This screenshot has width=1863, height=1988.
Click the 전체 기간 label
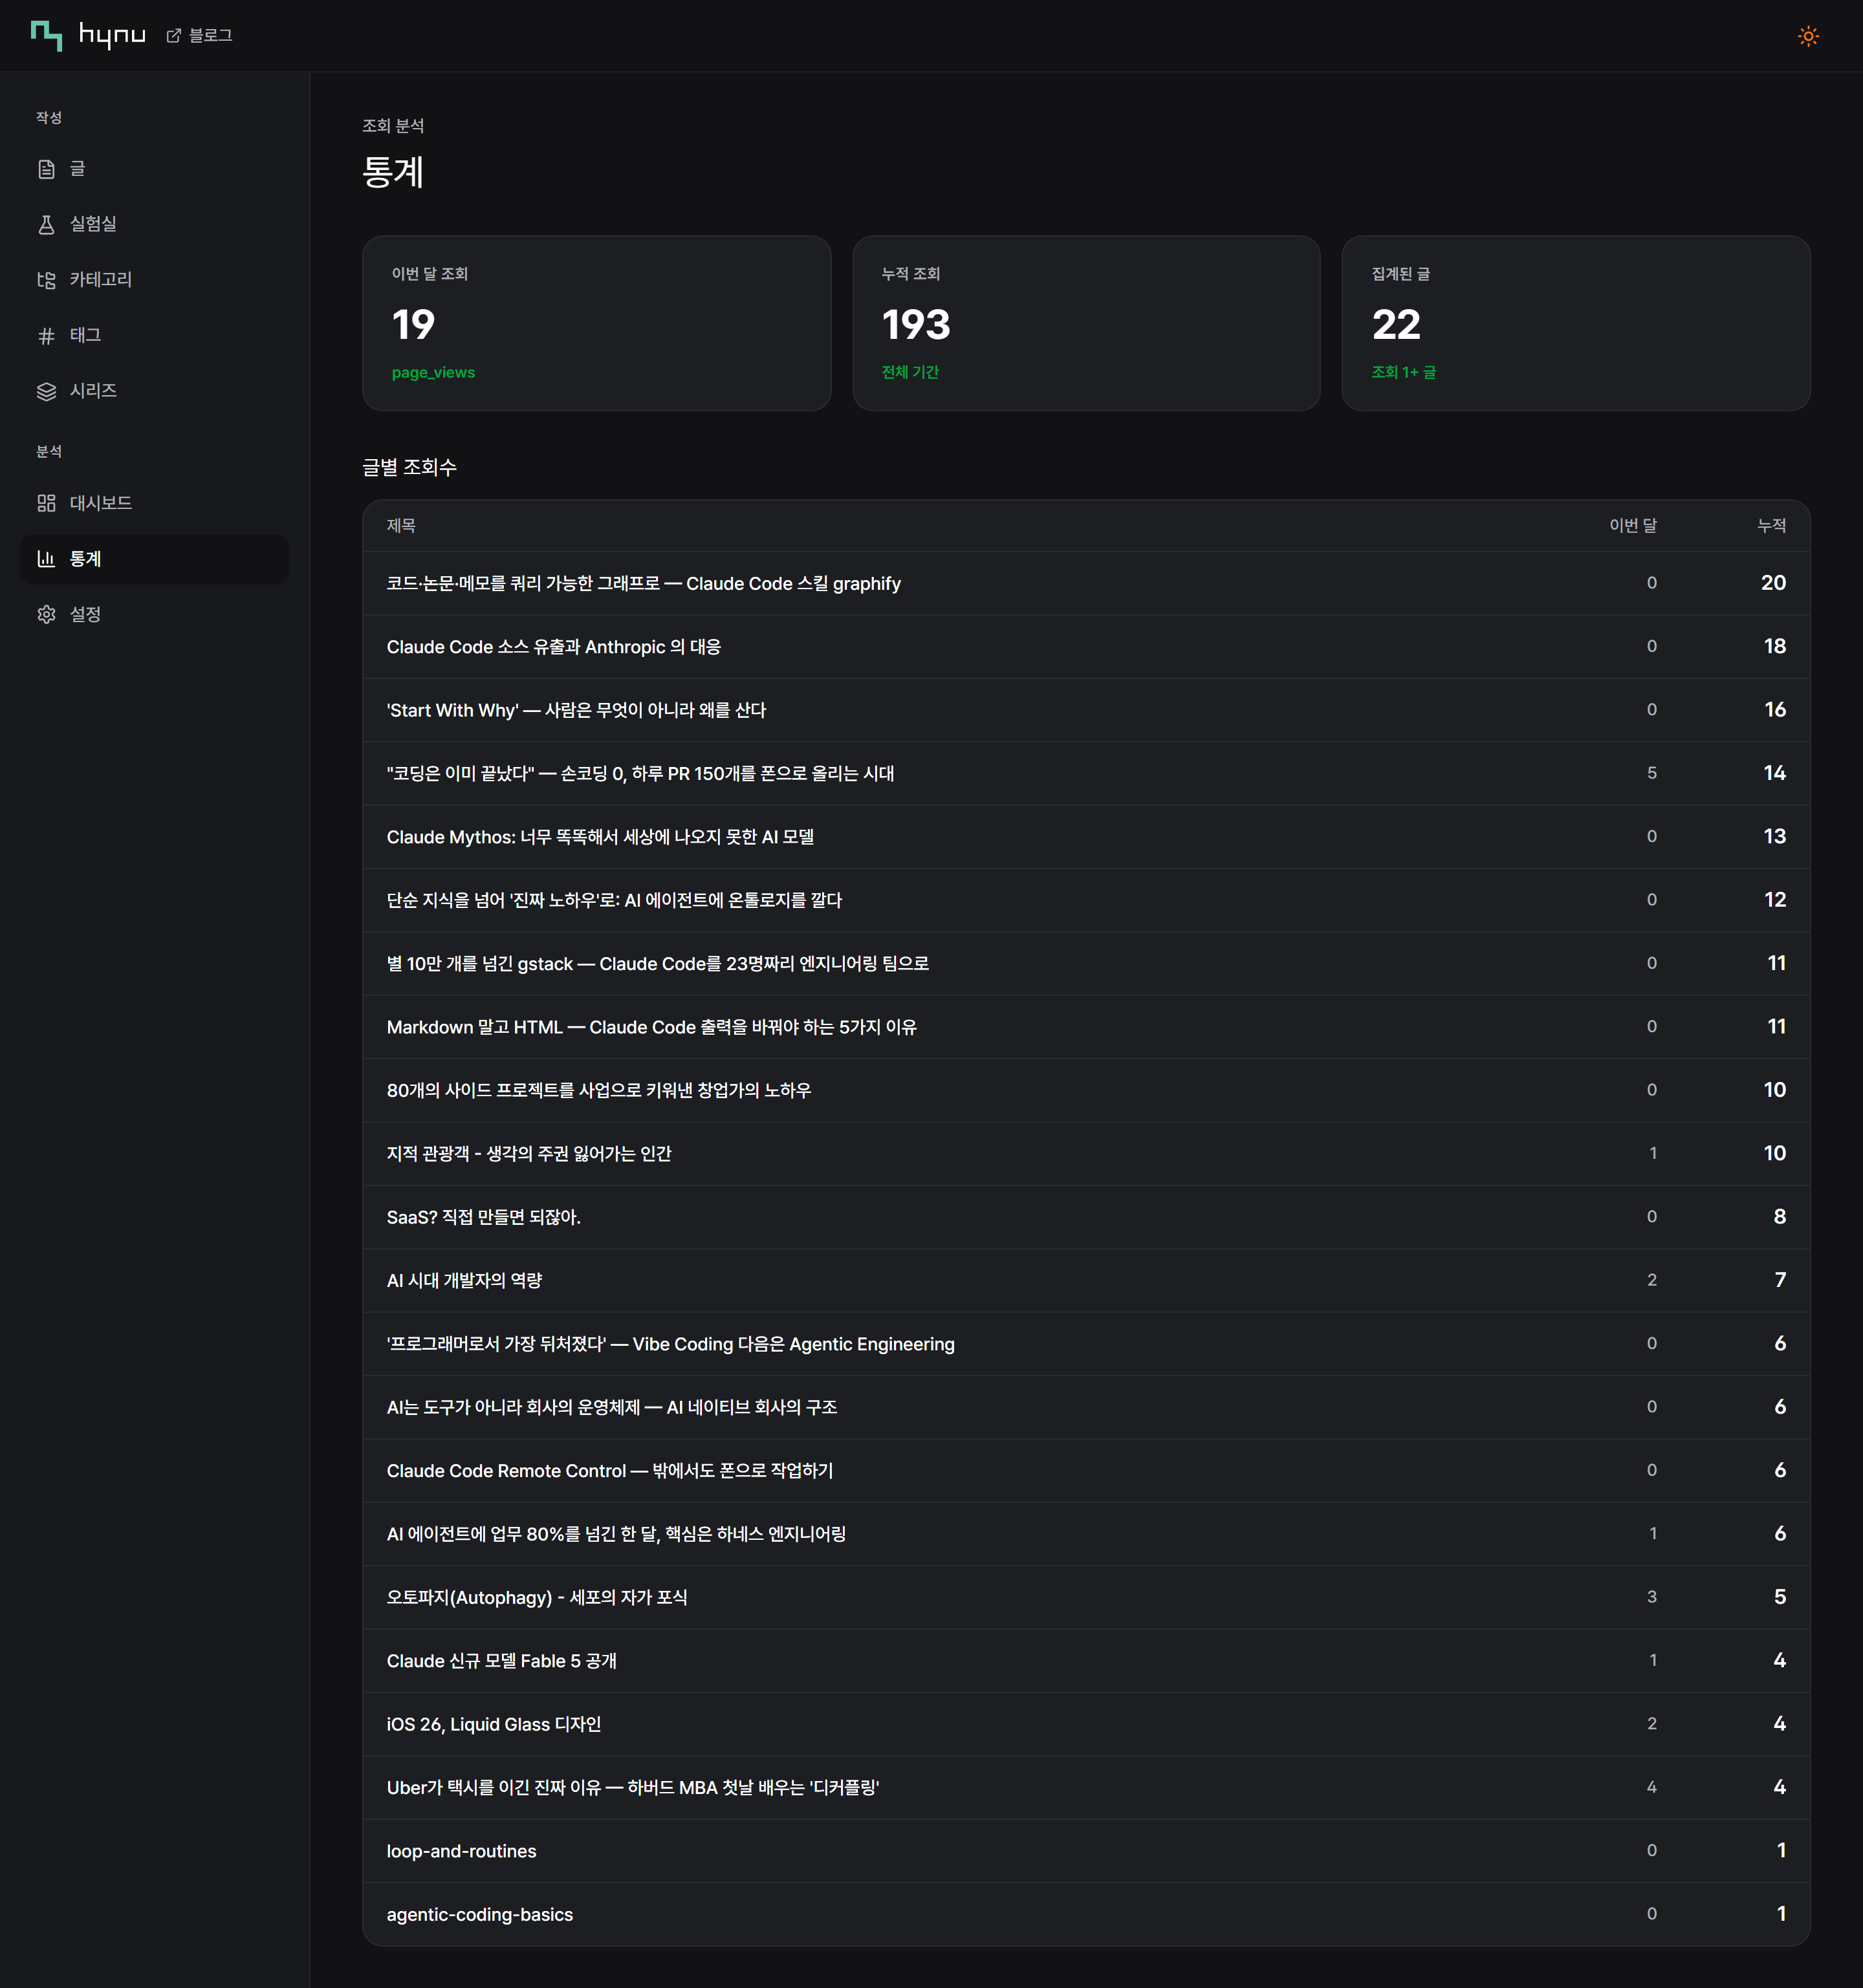[x=910, y=372]
